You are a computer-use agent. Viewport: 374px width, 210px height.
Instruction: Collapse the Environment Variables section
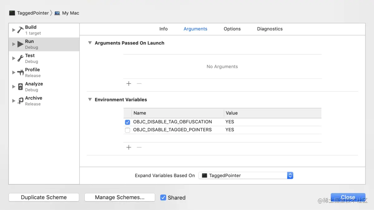[90, 100]
